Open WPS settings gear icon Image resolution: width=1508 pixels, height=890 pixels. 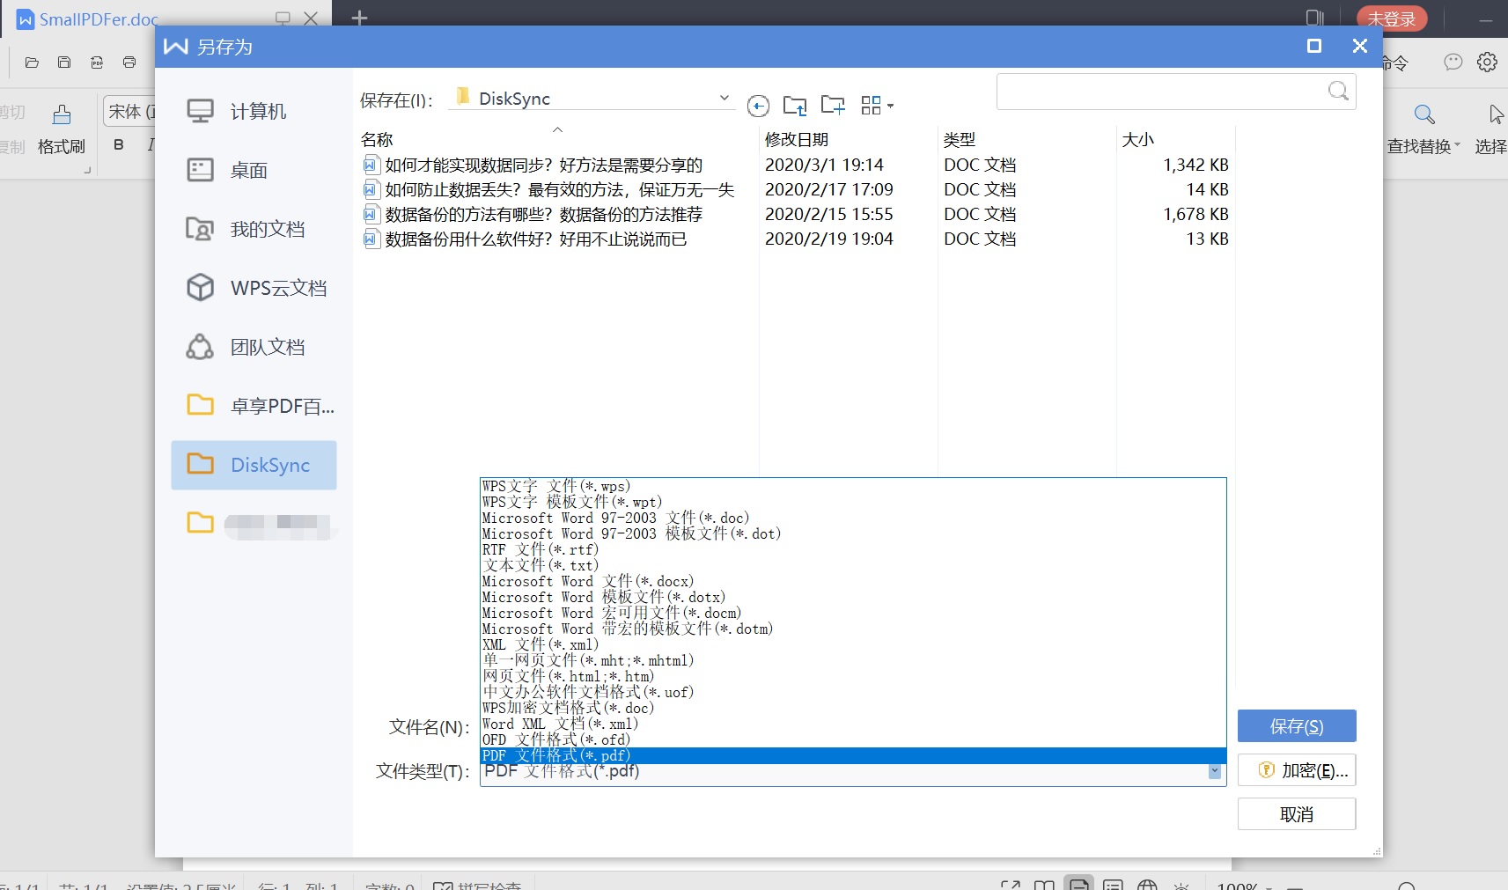point(1487,63)
